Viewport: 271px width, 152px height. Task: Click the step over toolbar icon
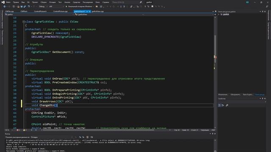coord(124,7)
